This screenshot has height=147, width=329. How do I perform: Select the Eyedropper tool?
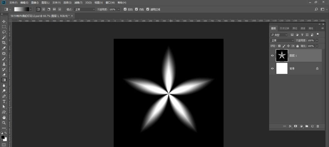[4, 48]
